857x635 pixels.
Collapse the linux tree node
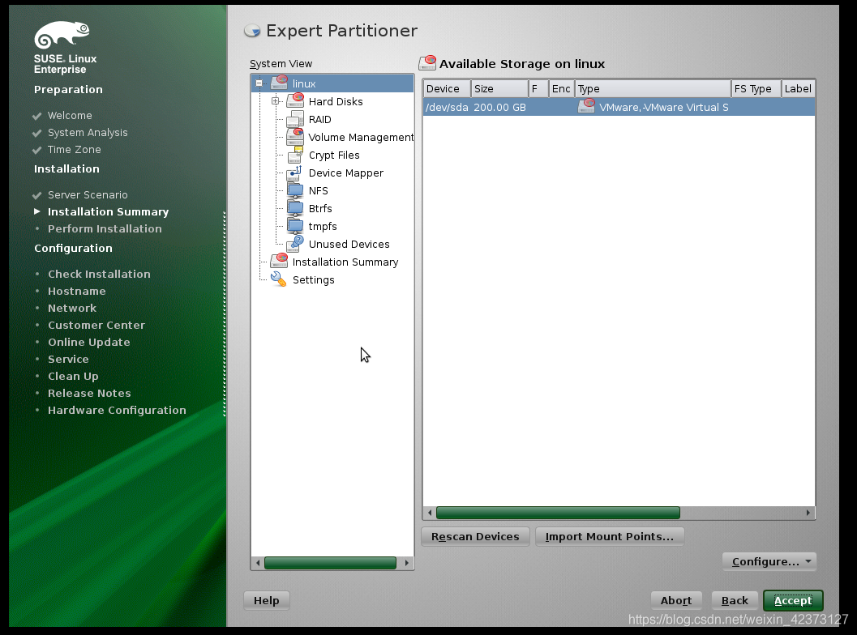coord(259,83)
